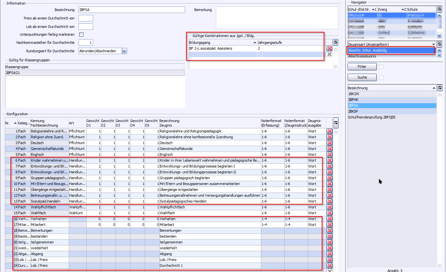Toggle Unterpunktungen farbig markieren checkbox

pos(81,34)
